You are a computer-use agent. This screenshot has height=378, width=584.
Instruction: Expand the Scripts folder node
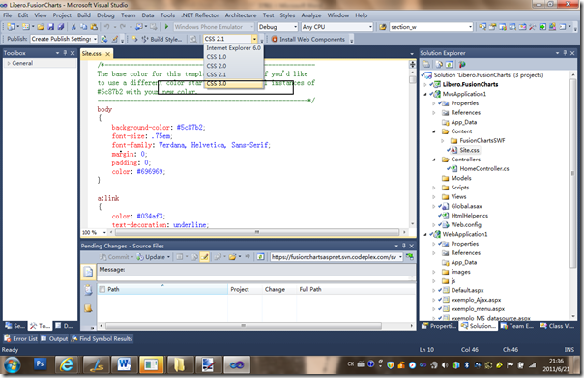coord(434,188)
